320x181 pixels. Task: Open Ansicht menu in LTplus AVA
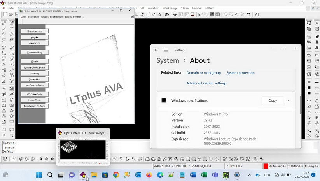[44, 17]
